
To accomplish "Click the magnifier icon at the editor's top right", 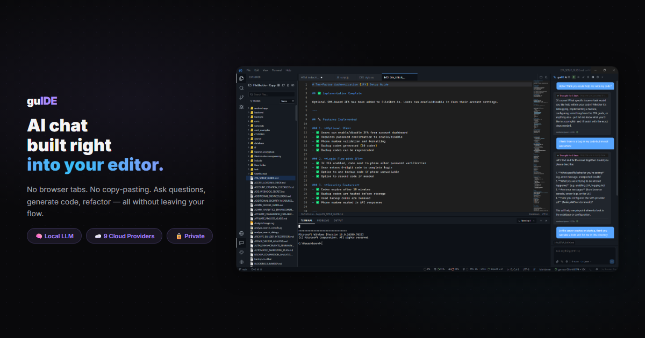I will pyautogui.click(x=546, y=77).
